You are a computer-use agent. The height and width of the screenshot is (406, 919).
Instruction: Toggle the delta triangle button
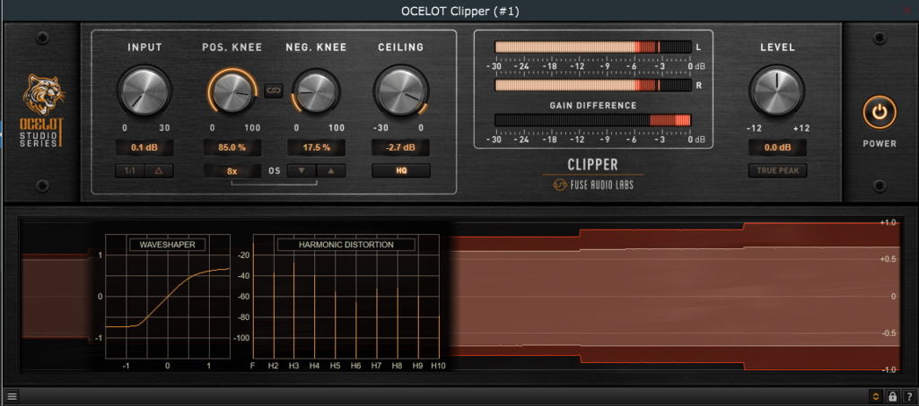tap(159, 171)
